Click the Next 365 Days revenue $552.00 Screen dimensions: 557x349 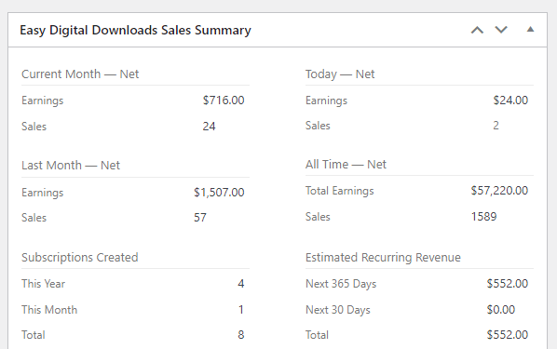[508, 283]
